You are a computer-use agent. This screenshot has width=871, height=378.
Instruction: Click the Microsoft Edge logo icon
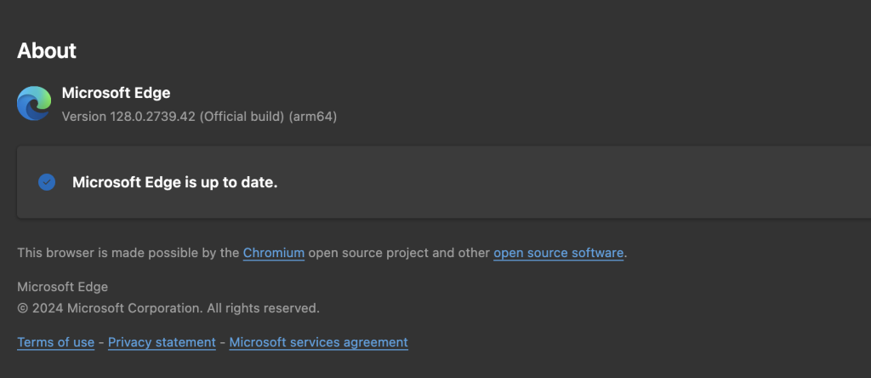tap(34, 103)
